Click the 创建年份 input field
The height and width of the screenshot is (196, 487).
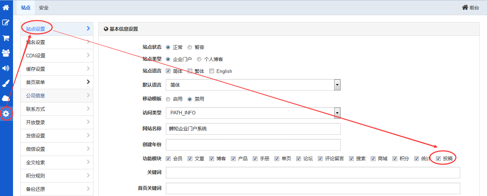pyautogui.click(x=253, y=144)
